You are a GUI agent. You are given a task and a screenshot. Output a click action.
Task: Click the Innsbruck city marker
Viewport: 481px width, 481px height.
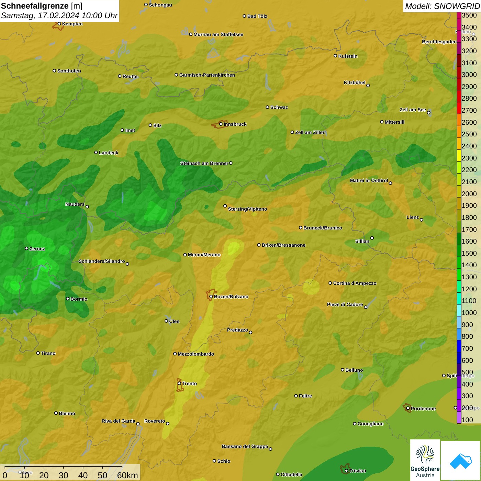221,124
